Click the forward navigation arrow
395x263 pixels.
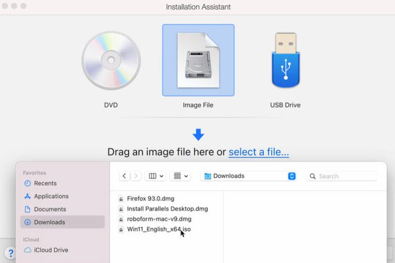135,176
